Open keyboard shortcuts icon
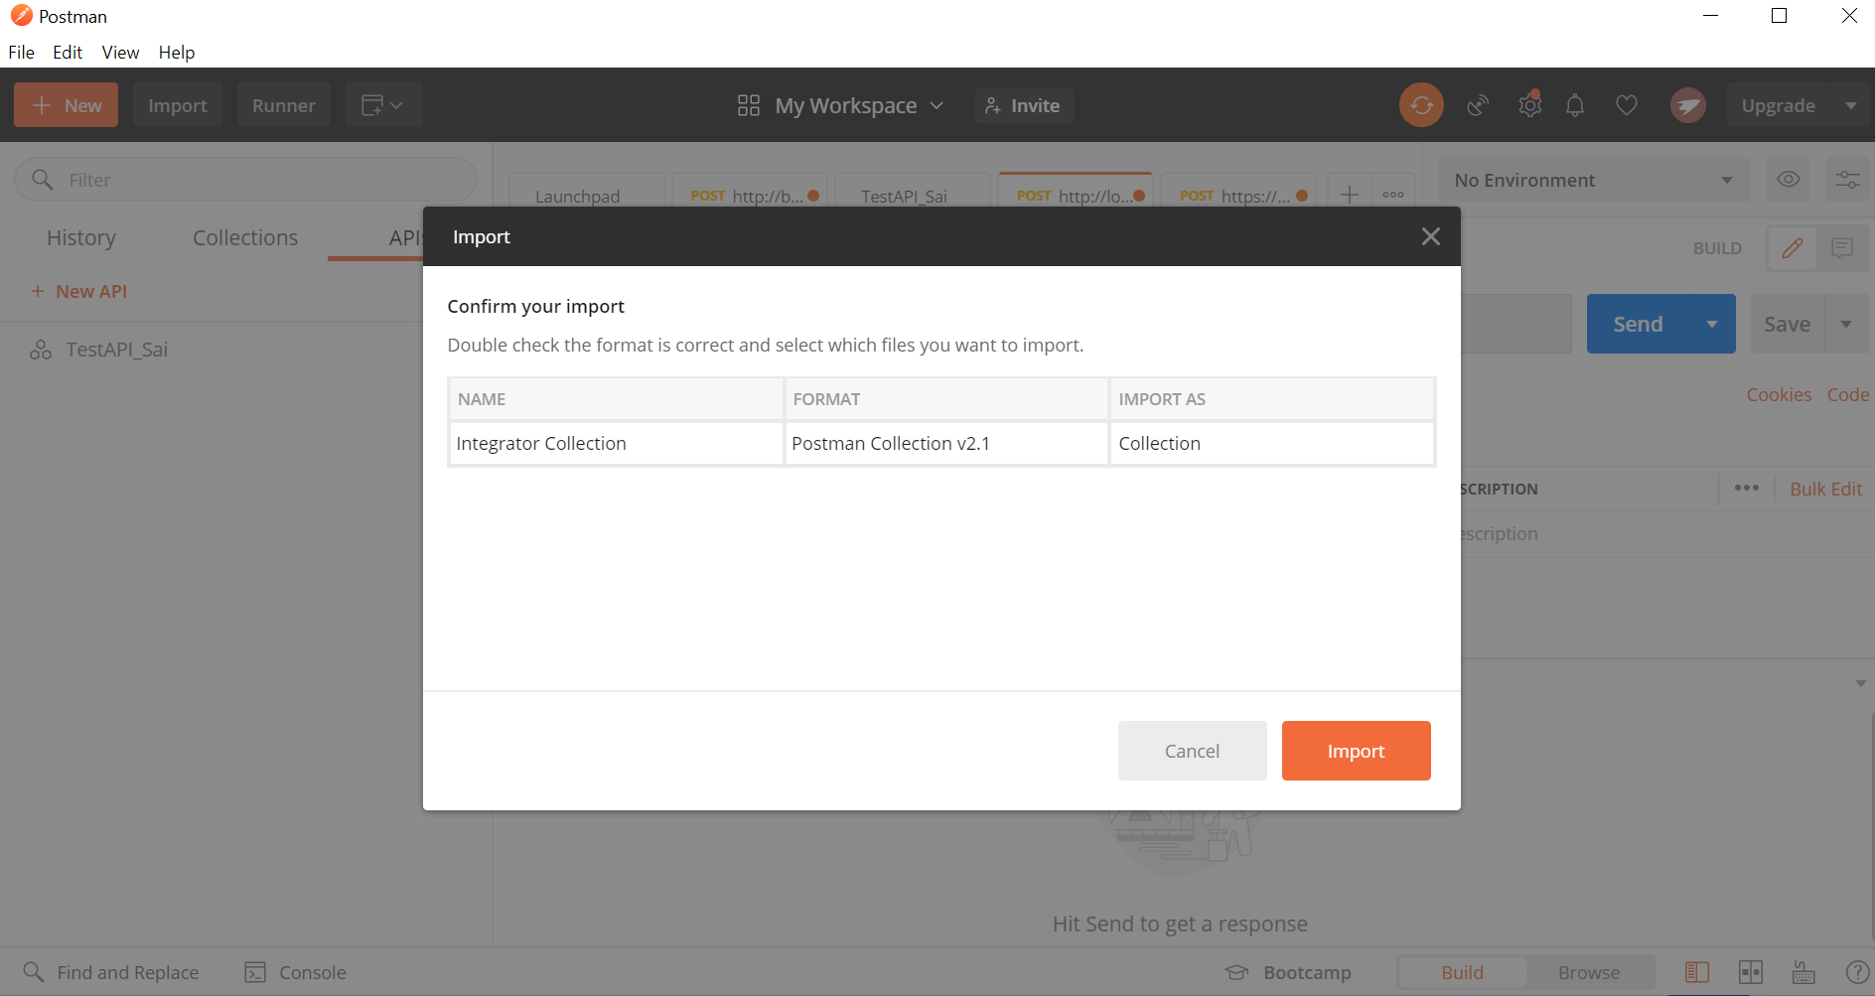This screenshot has height=996, width=1875. point(1803,972)
